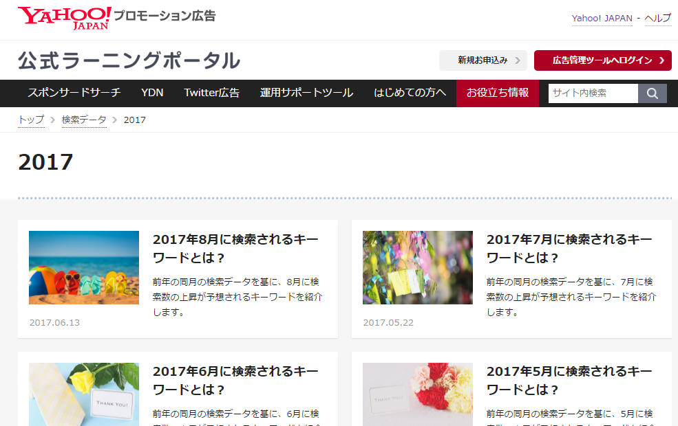Select the スポンサードサーチ navigation tab
The image size is (678, 426).
pyautogui.click(x=74, y=93)
